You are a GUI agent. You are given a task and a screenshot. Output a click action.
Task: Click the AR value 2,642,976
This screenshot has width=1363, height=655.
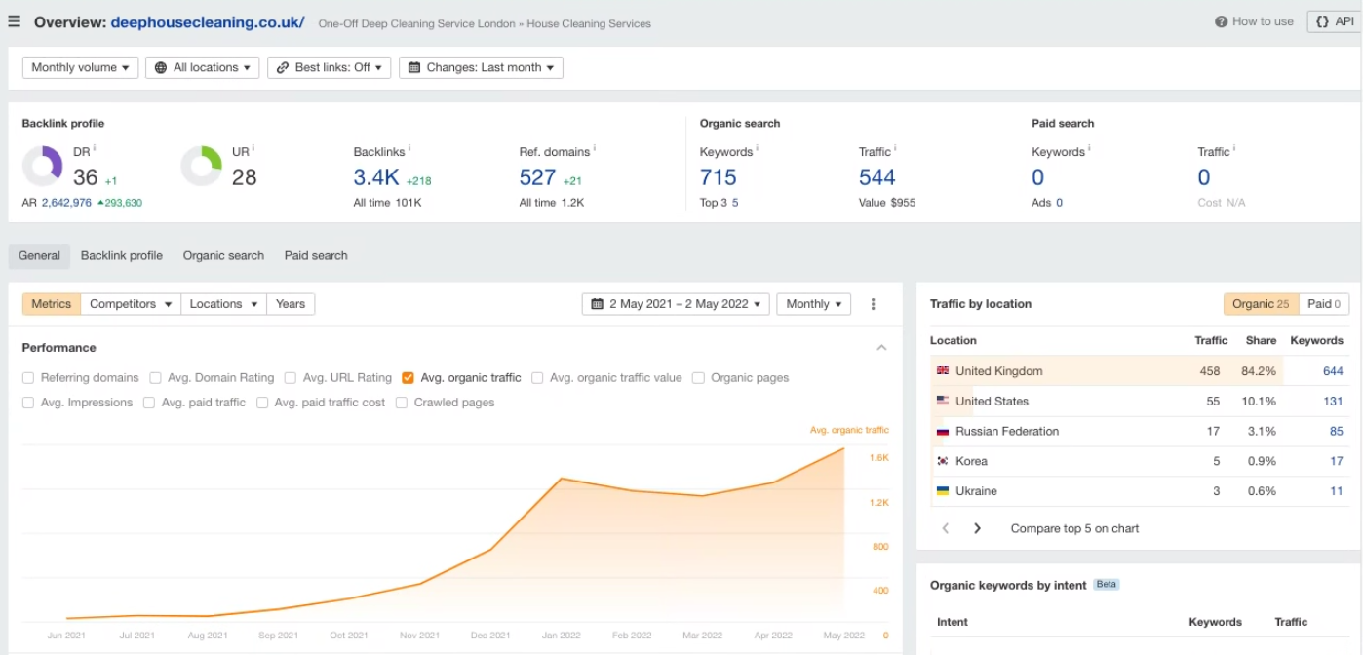(x=66, y=203)
